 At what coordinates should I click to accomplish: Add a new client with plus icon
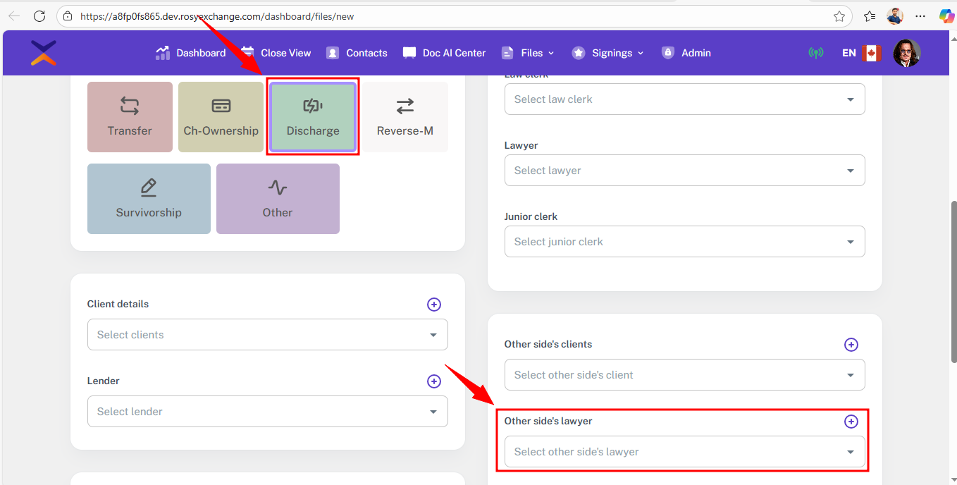[434, 305]
